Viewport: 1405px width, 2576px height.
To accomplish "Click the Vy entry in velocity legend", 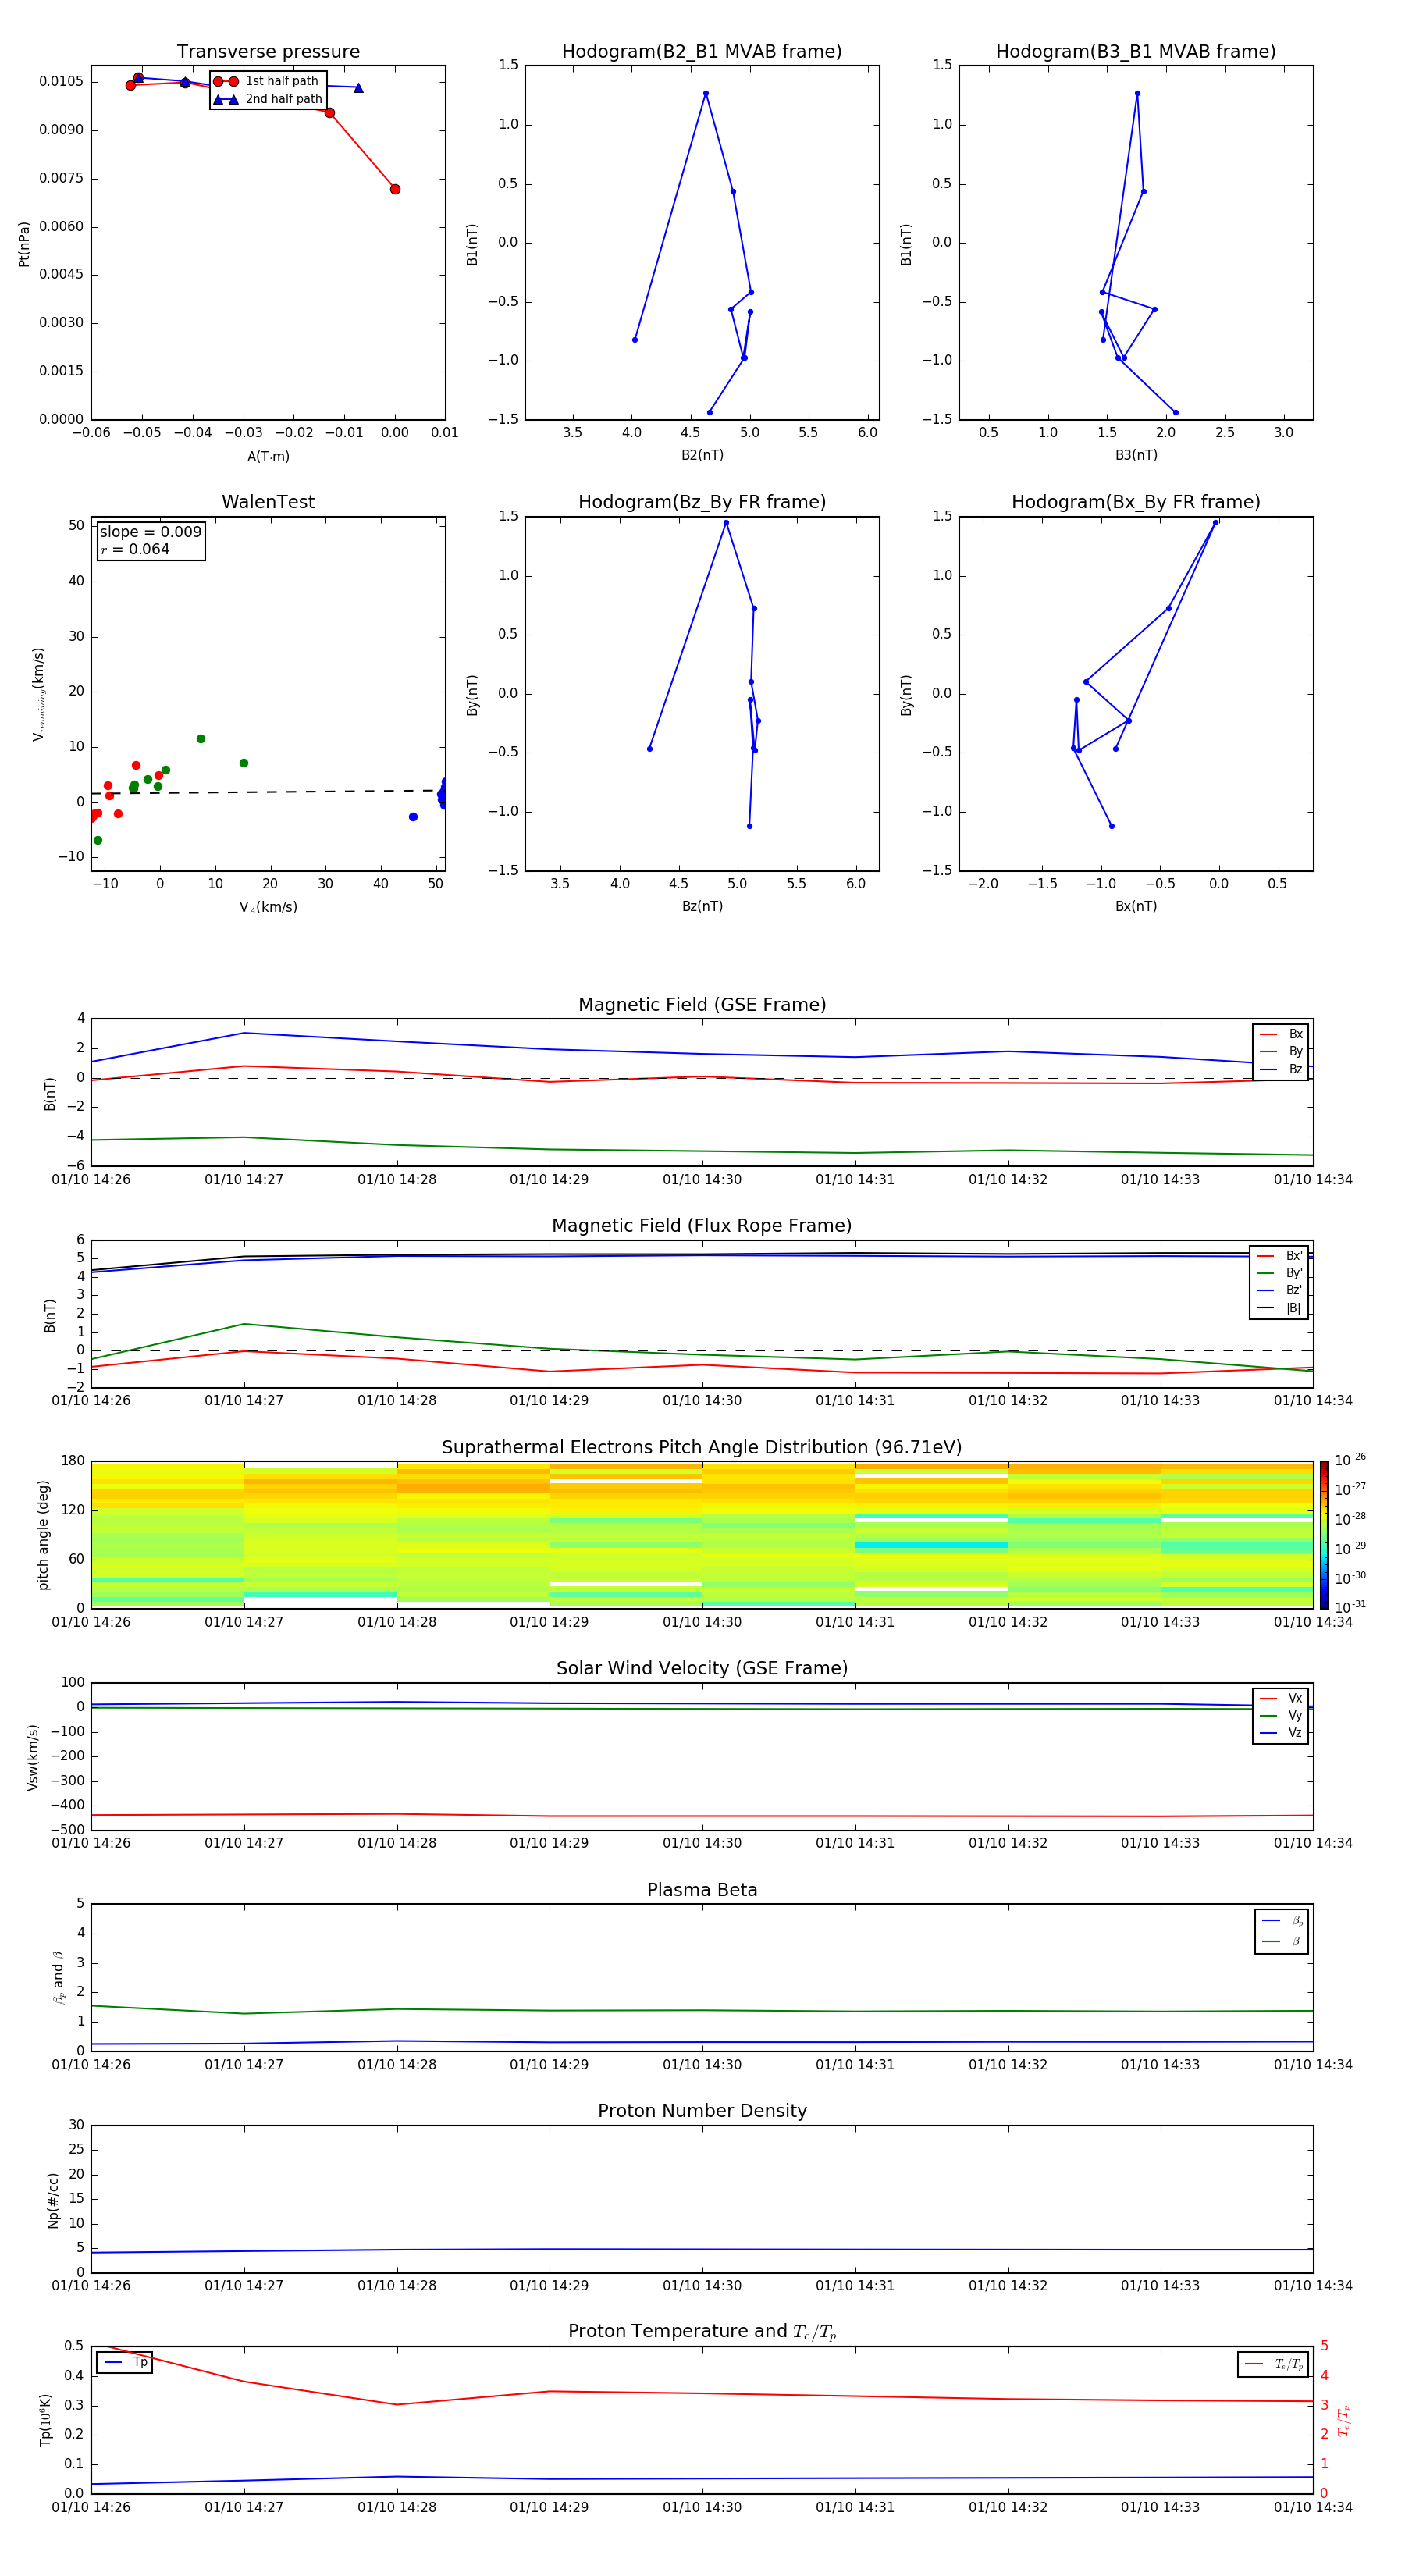I will (1281, 1715).
